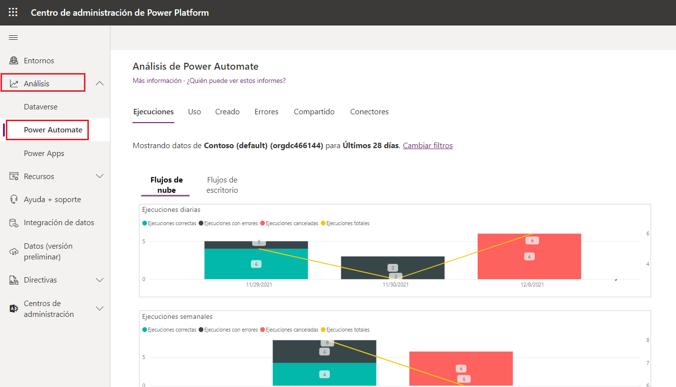The width and height of the screenshot is (676, 387).
Task: Click the Ejecuciones semanales chart title
Action: click(x=177, y=317)
